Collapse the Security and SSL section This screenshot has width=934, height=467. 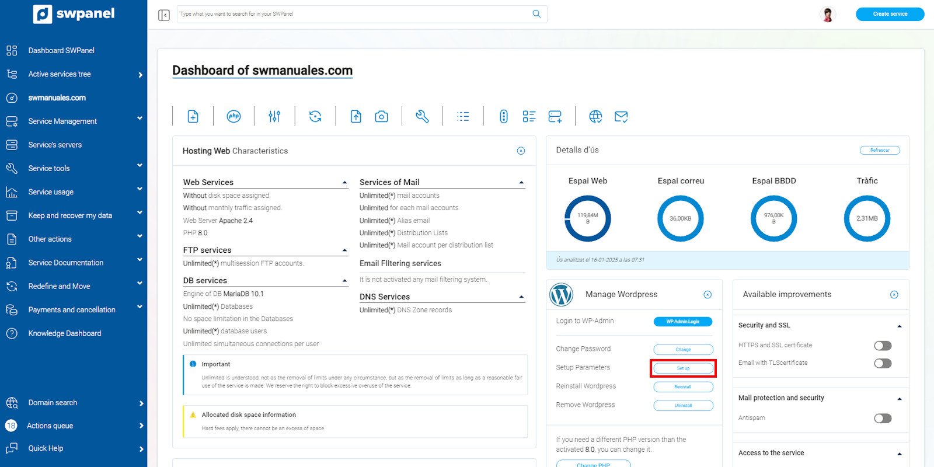[900, 326]
